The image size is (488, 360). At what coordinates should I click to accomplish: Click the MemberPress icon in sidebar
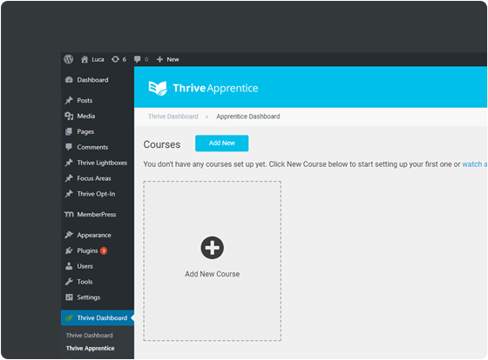click(x=69, y=214)
